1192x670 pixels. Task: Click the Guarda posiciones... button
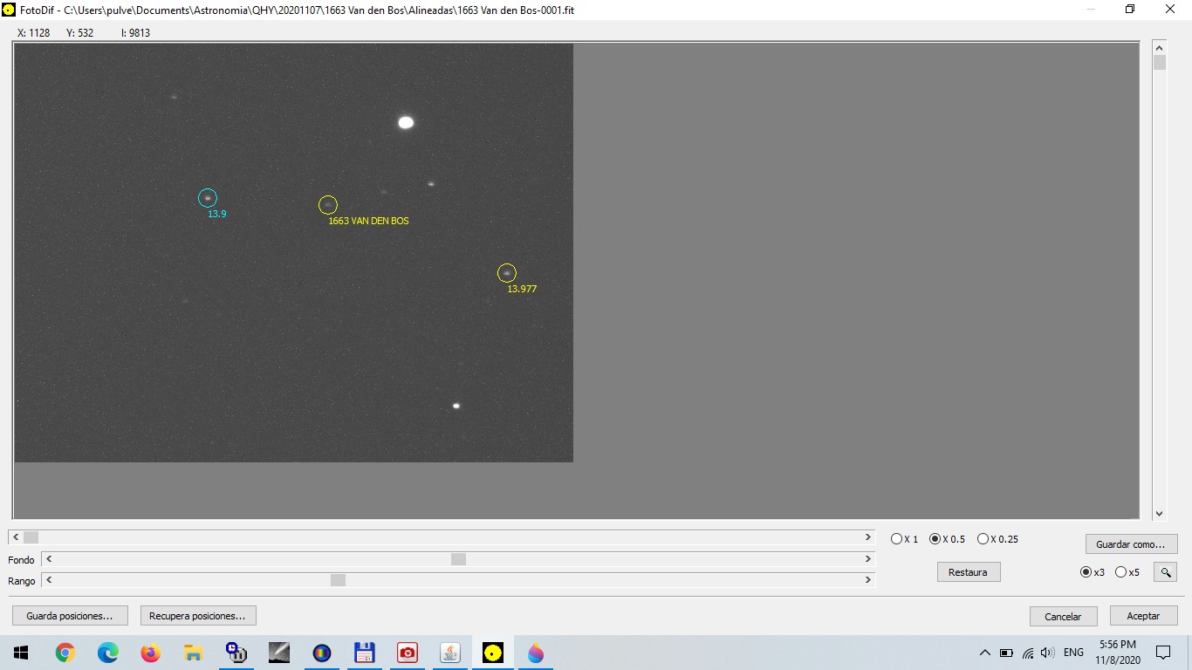(x=70, y=616)
